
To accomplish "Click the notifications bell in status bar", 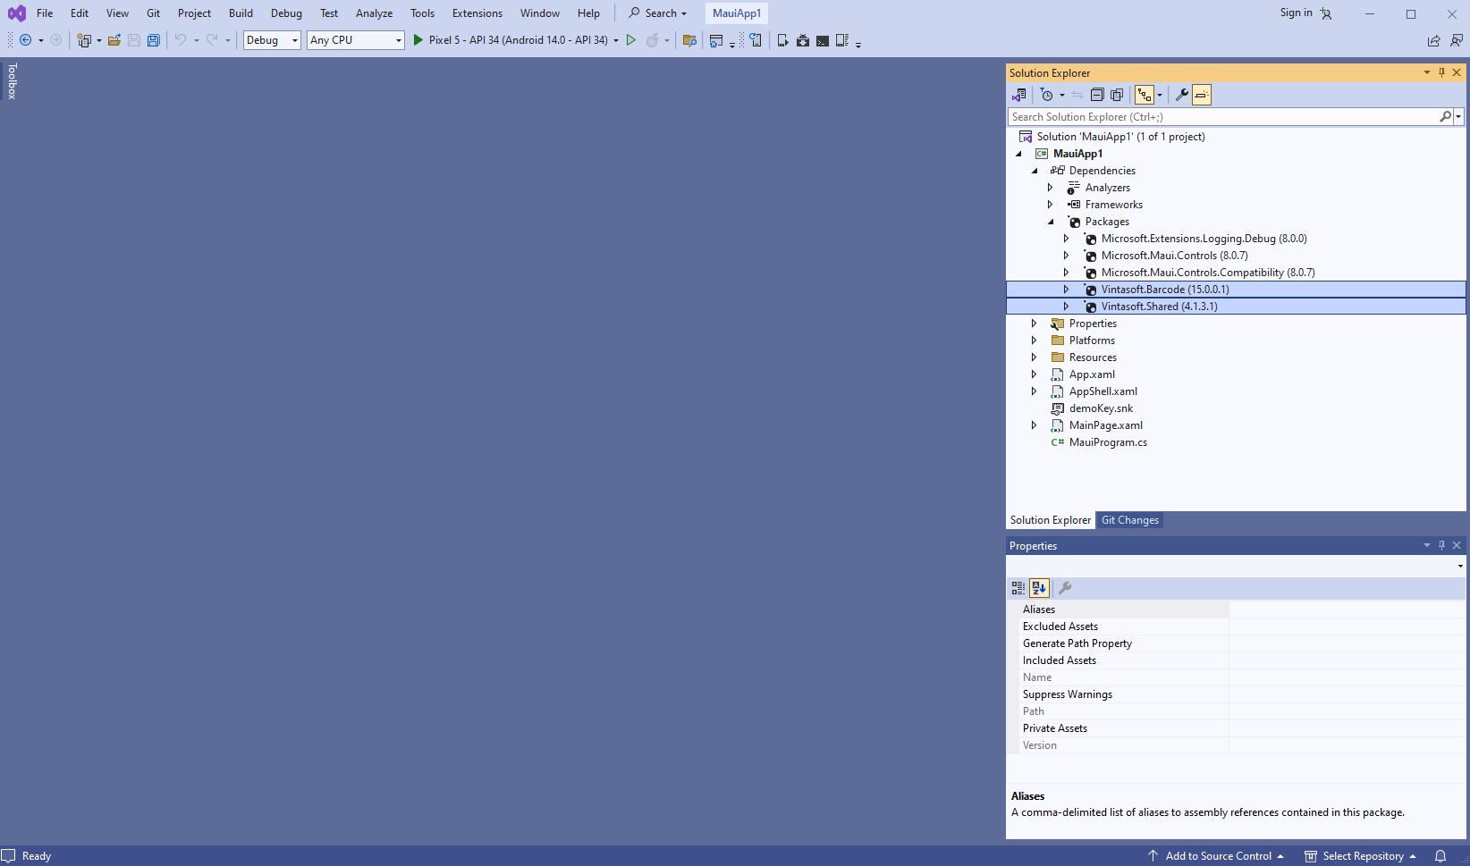I will click(x=1440, y=856).
